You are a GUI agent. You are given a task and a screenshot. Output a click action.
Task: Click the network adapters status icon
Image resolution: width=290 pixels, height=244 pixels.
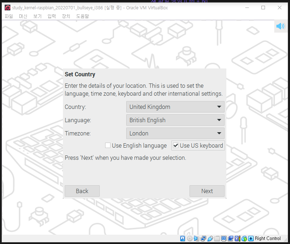tap(203, 239)
